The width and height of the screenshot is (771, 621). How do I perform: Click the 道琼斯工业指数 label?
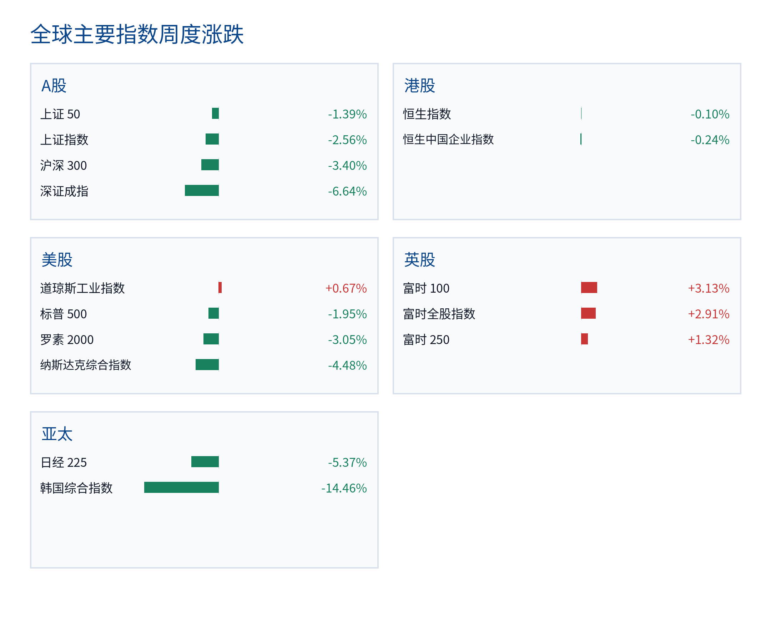pyautogui.click(x=83, y=288)
